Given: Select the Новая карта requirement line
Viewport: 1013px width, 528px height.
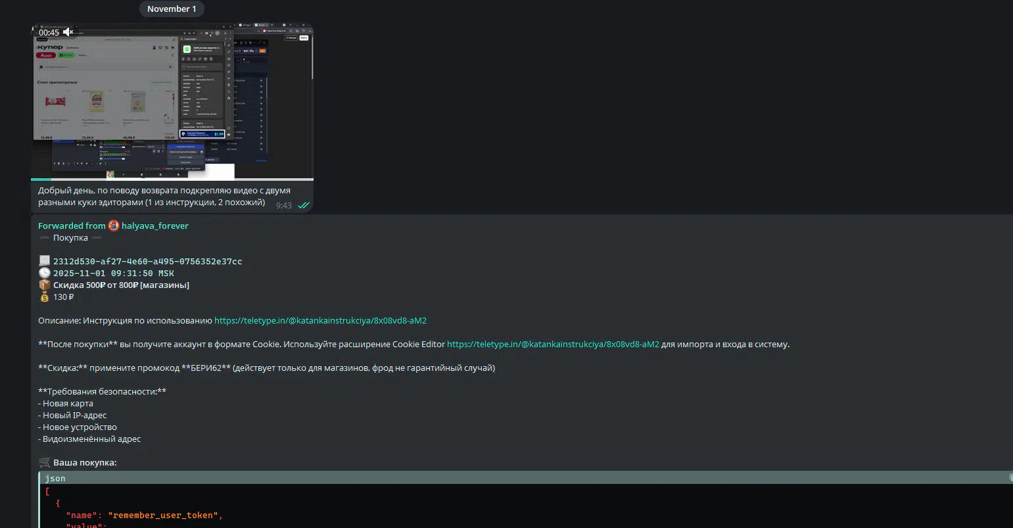Looking at the screenshot, I should pos(66,403).
